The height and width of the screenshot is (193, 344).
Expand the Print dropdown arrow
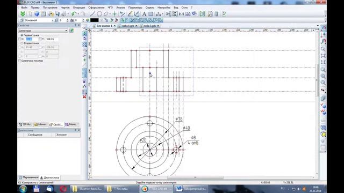(68, 14)
